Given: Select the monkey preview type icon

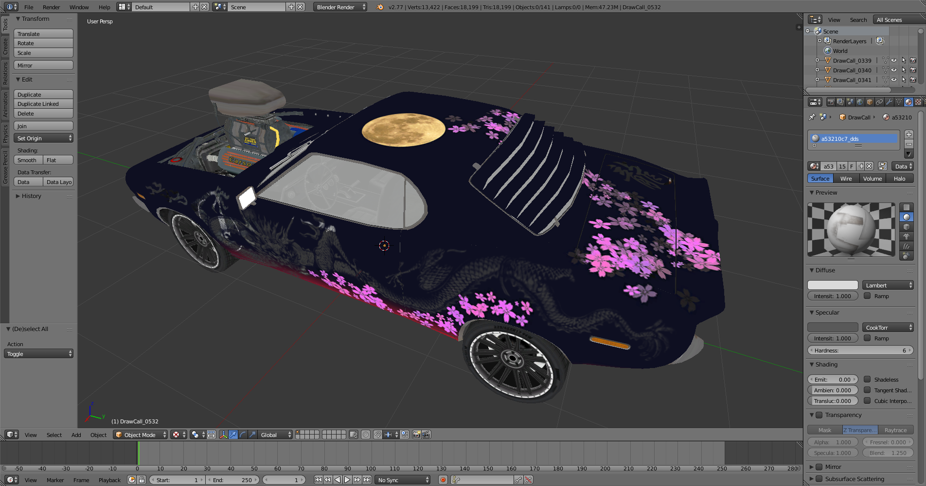Looking at the screenshot, I should [907, 236].
